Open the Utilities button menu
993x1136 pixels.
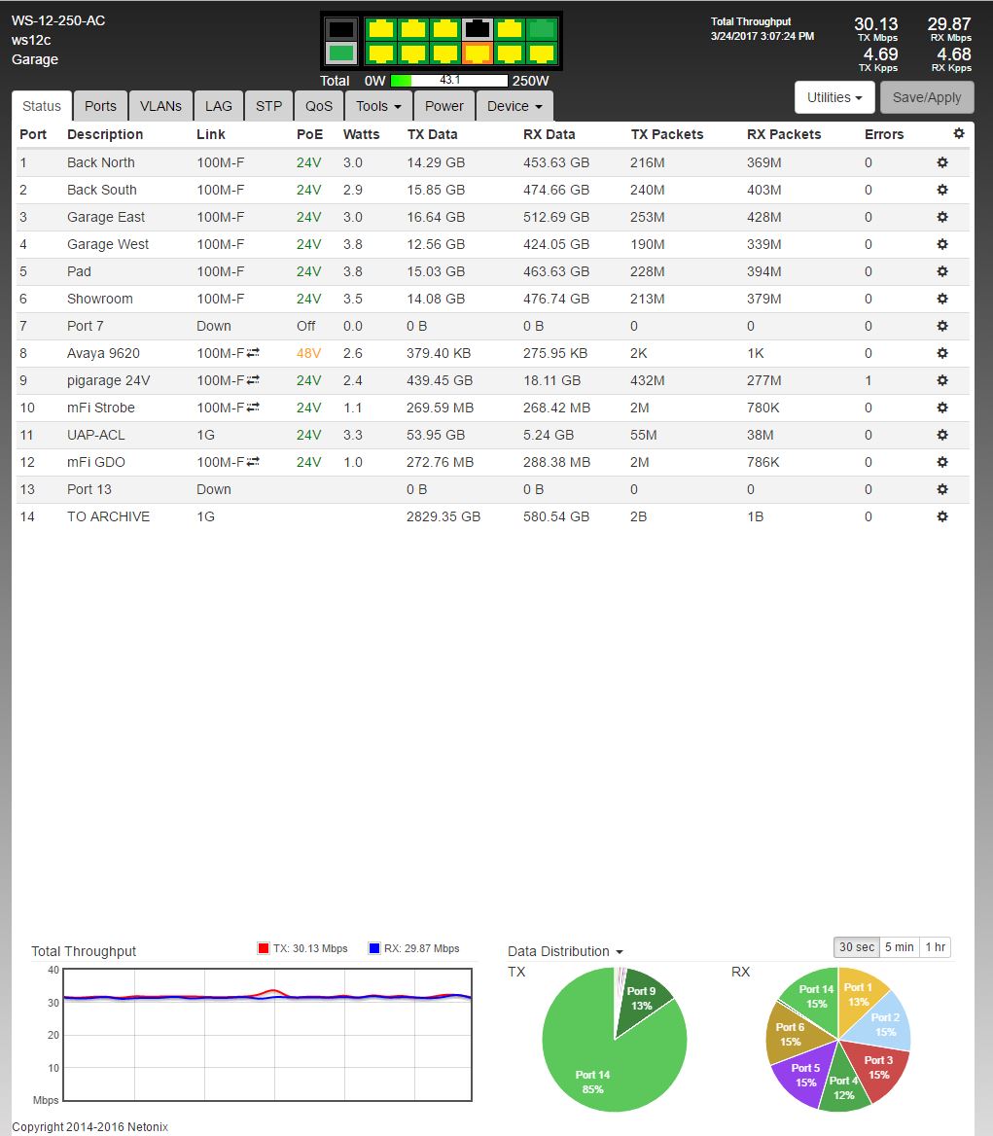click(834, 97)
